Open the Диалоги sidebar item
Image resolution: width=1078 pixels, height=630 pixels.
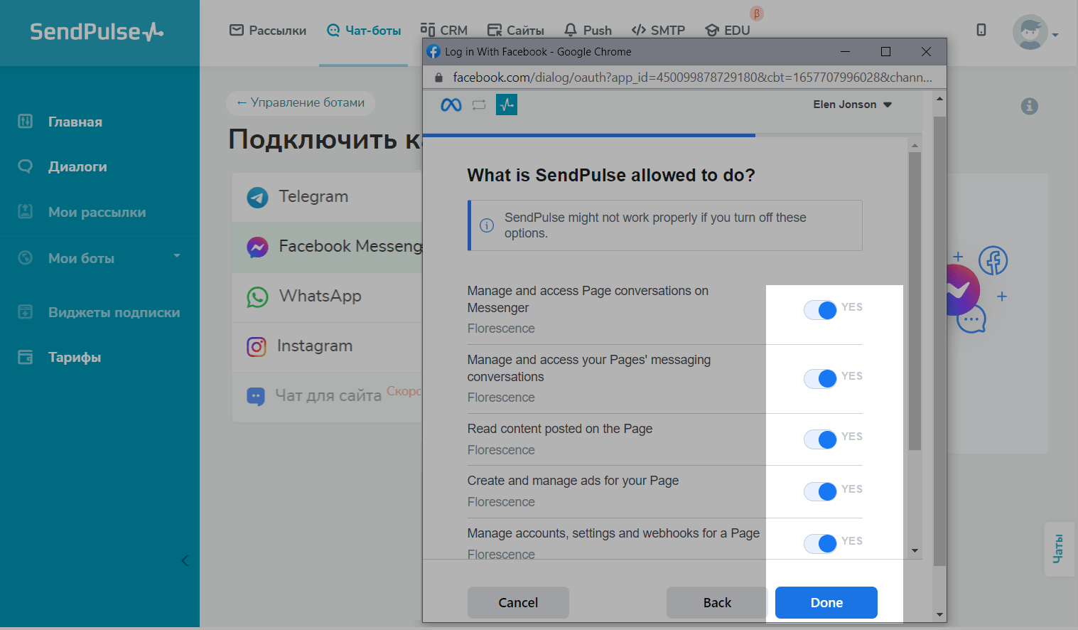click(77, 166)
